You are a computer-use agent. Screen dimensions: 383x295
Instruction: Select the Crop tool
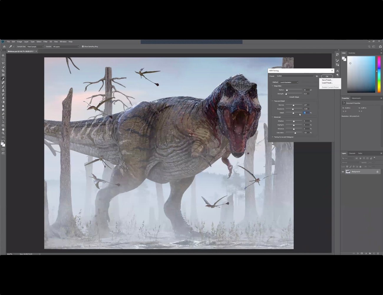tap(3, 71)
